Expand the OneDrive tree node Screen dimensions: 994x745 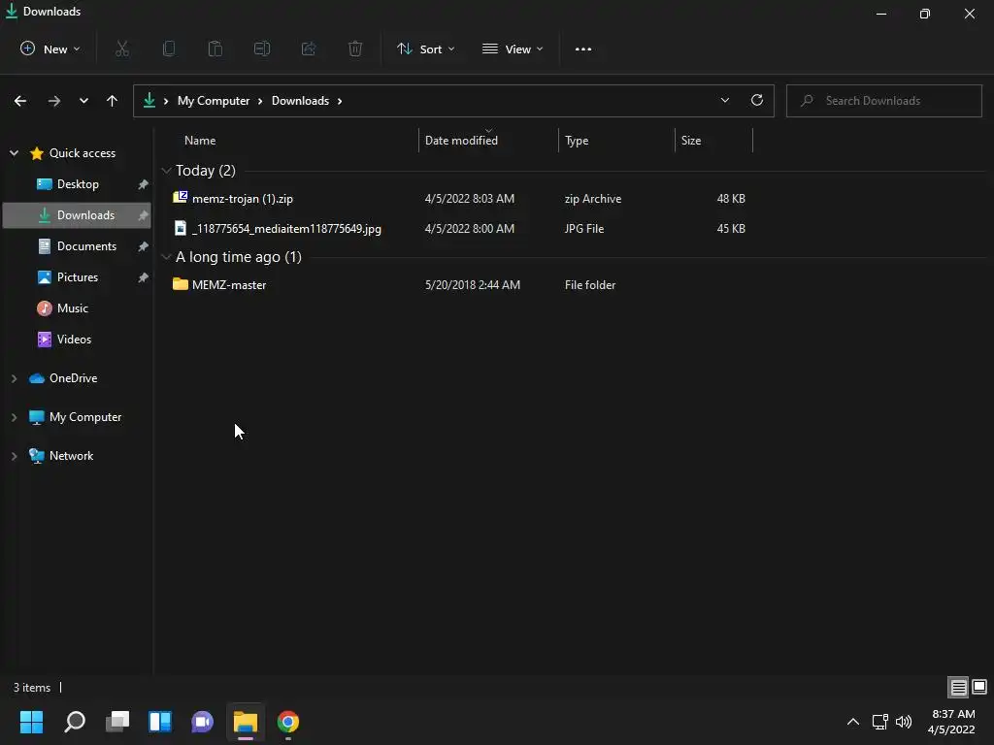point(14,378)
